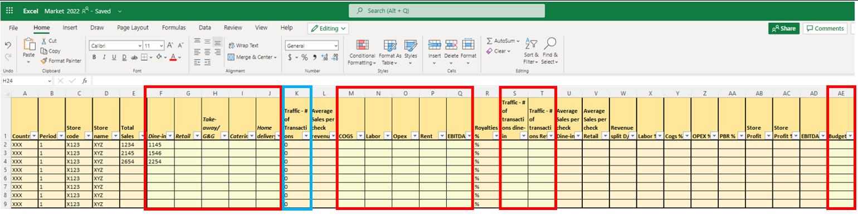This screenshot has height=215, width=858.
Task: Click the Undo arrow
Action: 8,45
